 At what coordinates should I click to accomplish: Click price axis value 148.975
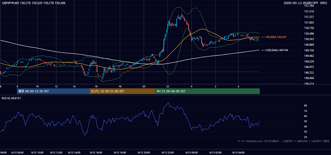(x=309, y=67)
